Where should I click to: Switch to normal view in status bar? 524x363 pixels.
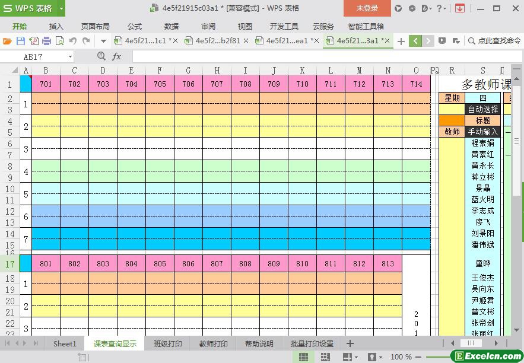pyautogui.click(x=303, y=356)
